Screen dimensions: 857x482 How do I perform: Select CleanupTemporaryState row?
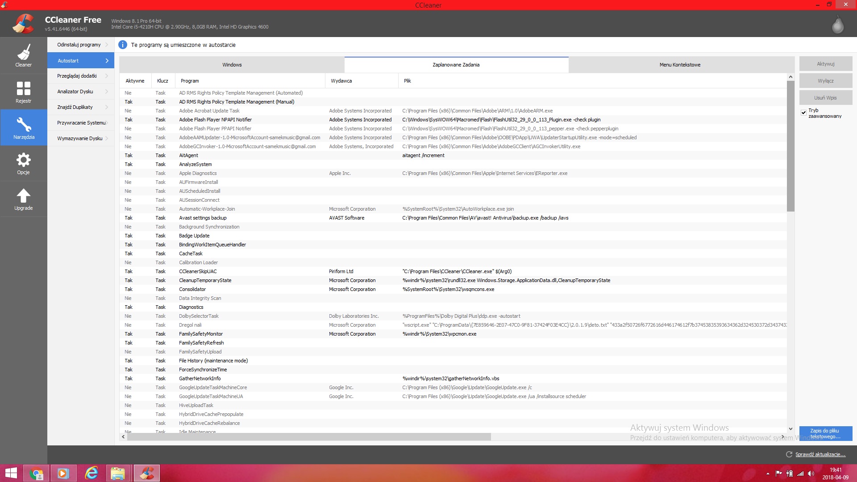453,280
